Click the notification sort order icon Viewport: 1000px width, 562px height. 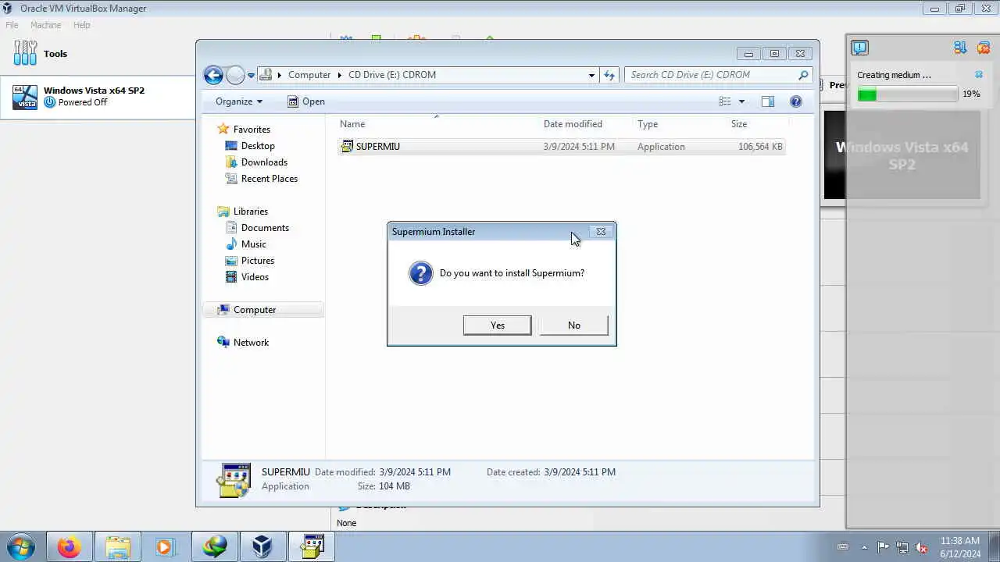pyautogui.click(x=960, y=48)
